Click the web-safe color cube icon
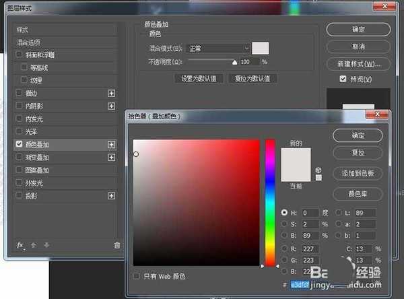 pos(318,170)
